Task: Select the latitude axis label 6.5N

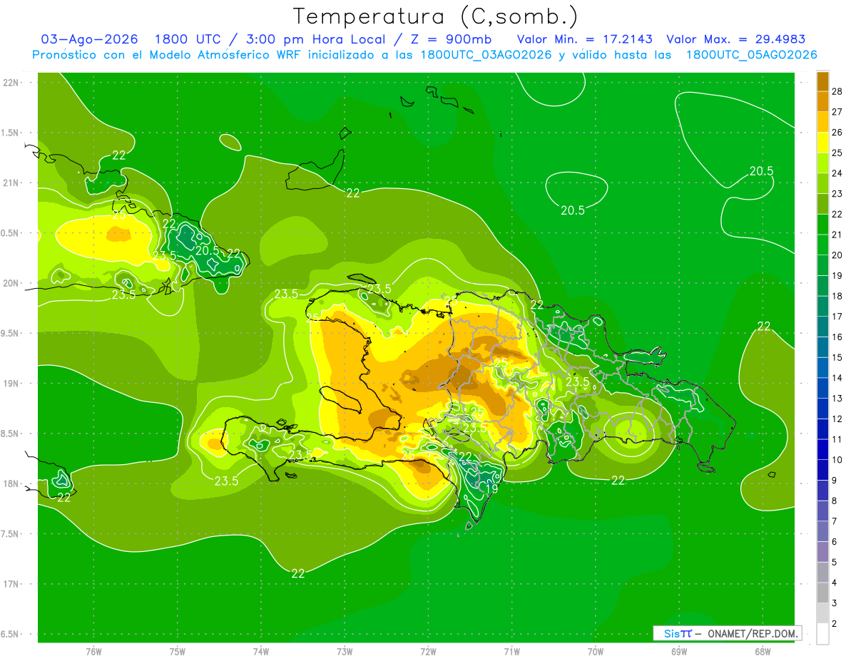Action: pos(10,634)
